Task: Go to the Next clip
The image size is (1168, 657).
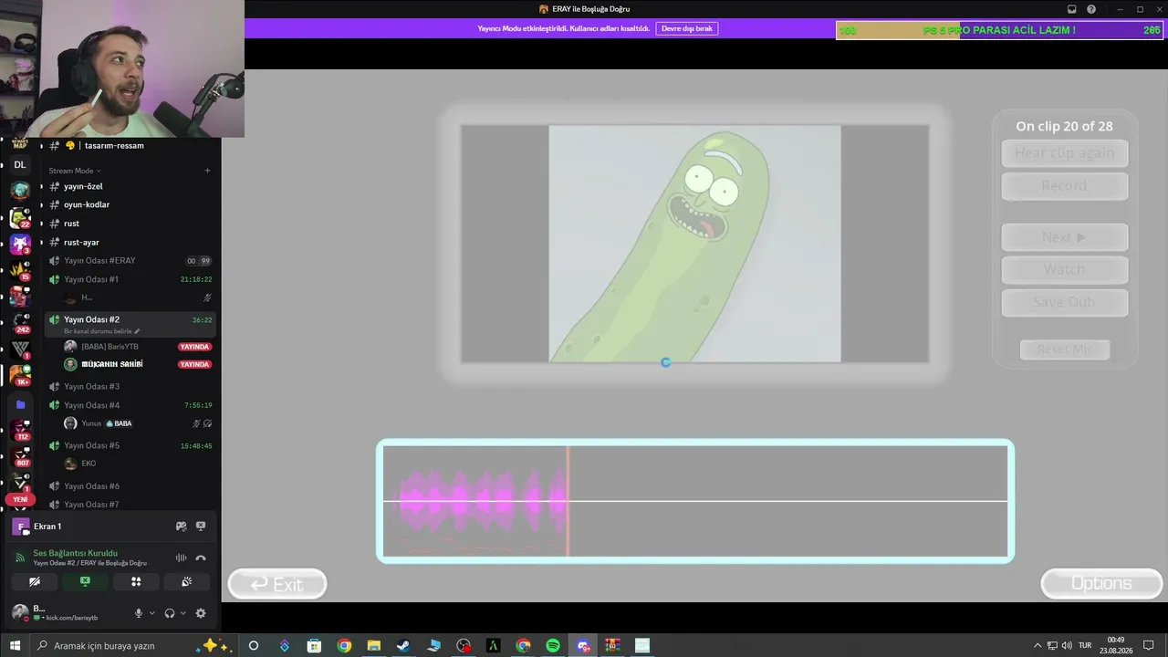Action: coord(1065,237)
